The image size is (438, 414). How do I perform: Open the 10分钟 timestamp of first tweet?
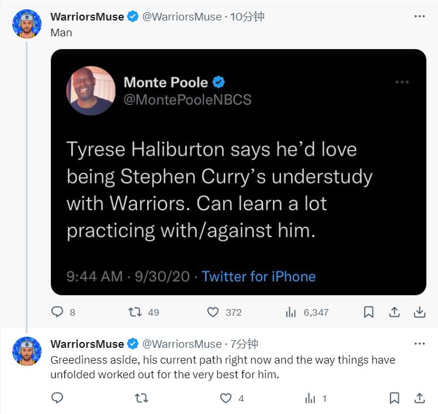(x=248, y=16)
